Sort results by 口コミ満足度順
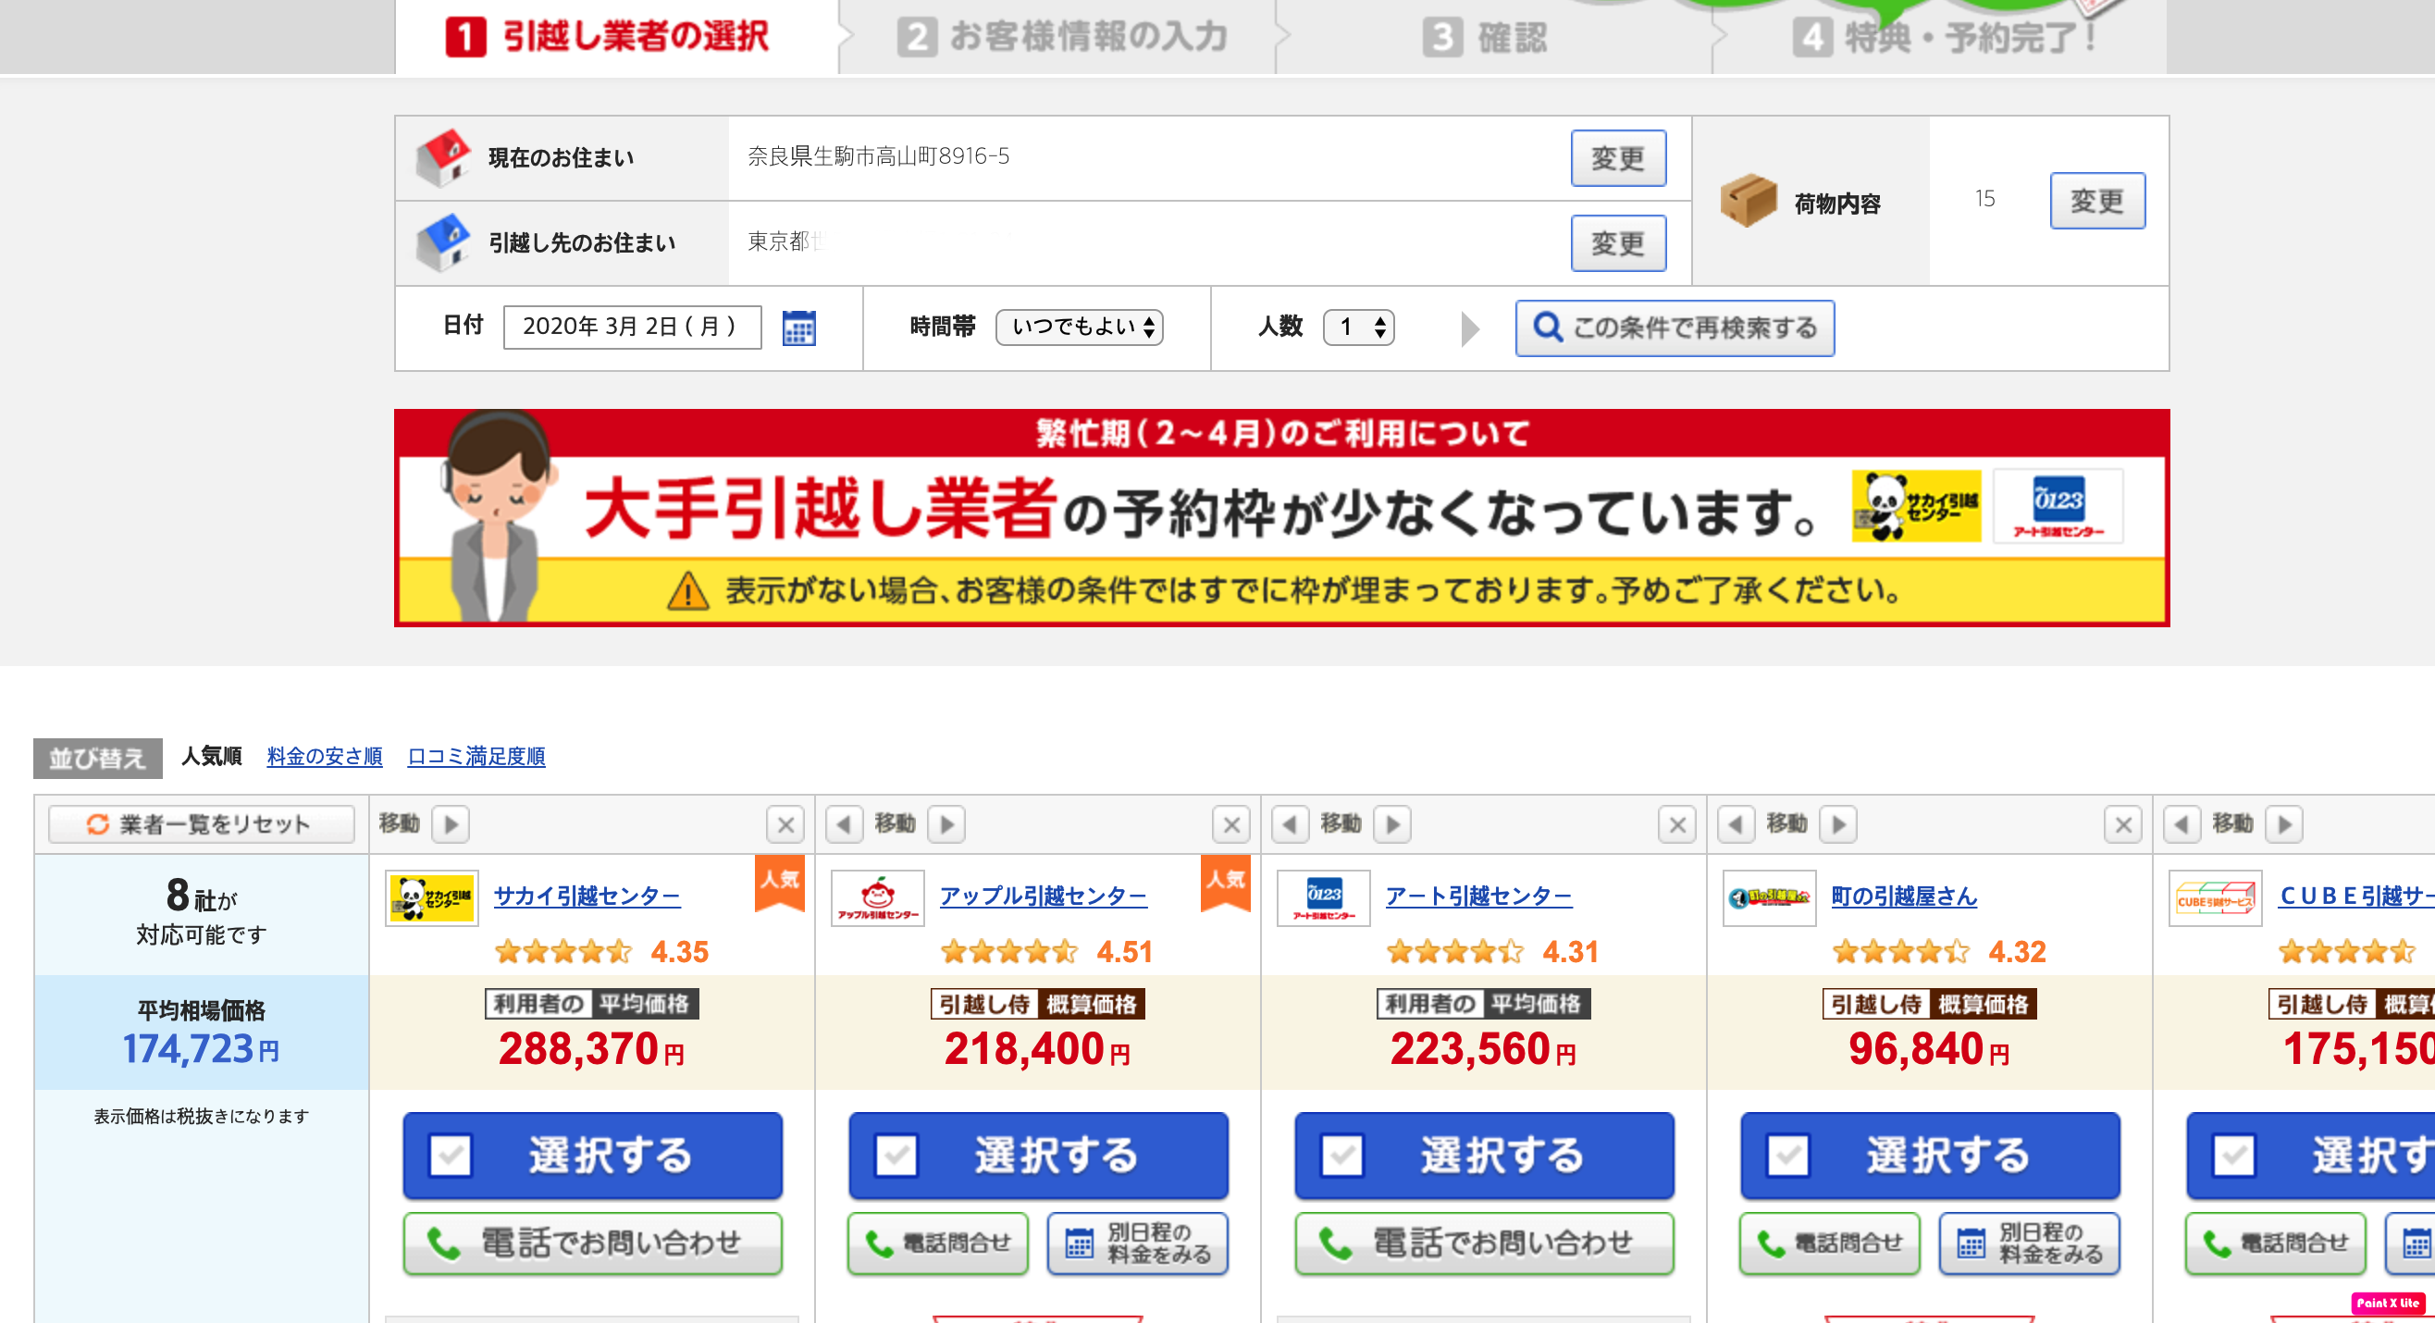 point(476,756)
